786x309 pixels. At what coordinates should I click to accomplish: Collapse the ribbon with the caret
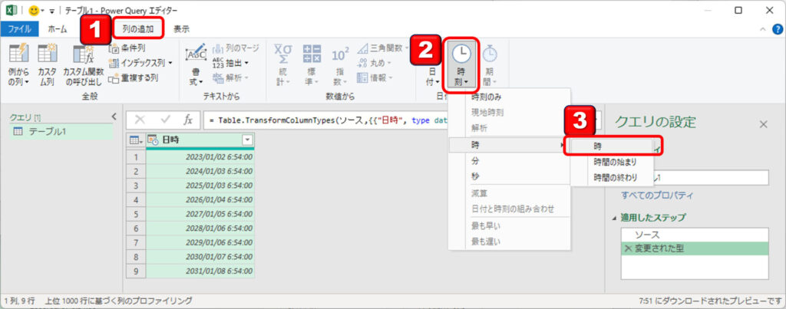pyautogui.click(x=763, y=29)
